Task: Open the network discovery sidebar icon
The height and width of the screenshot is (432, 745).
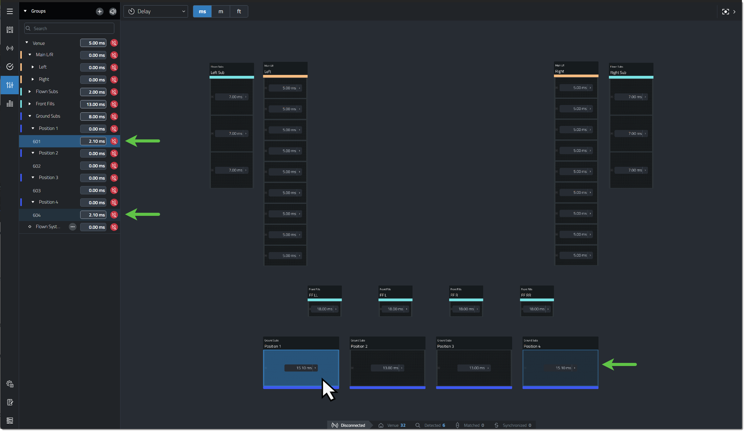Action: pyautogui.click(x=10, y=48)
